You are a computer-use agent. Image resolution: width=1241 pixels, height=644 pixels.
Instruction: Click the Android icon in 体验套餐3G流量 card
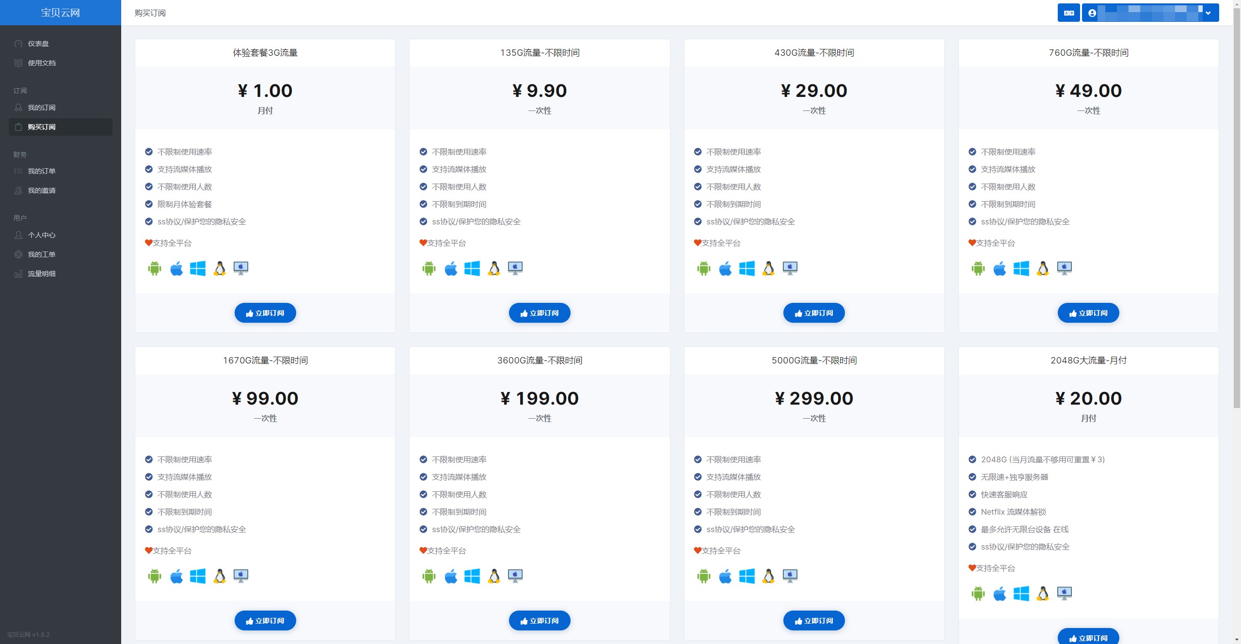[x=155, y=268]
